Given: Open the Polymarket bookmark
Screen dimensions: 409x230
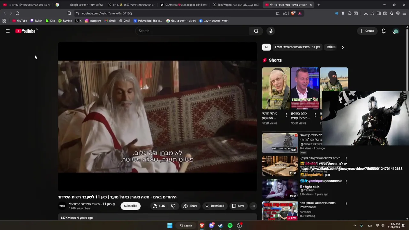Looking at the screenshot, I should [148, 21].
